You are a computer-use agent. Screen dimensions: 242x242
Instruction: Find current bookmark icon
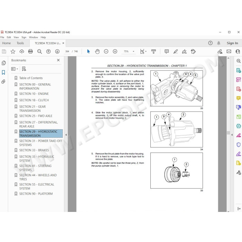[24, 69]
